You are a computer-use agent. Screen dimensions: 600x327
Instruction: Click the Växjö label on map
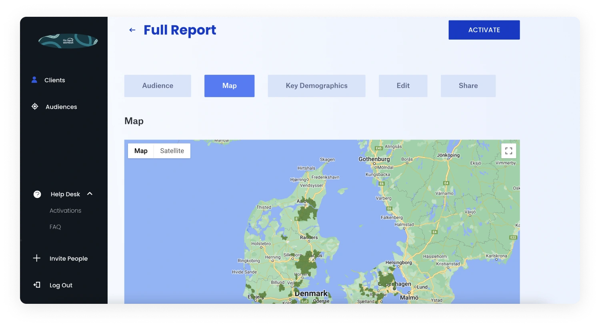[x=470, y=212]
